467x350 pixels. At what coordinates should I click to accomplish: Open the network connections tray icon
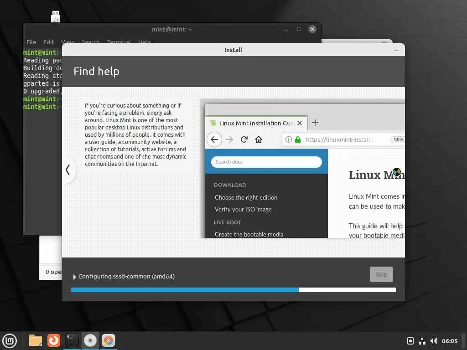click(422, 341)
